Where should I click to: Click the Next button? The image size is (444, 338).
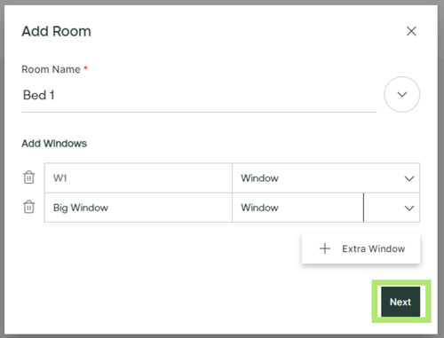pos(400,302)
